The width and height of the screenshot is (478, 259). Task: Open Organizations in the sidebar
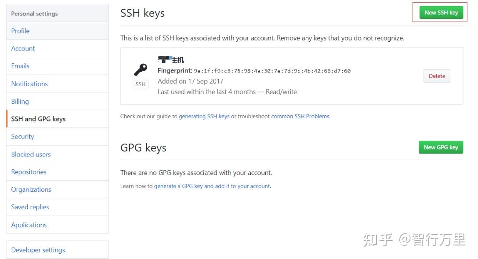(31, 190)
